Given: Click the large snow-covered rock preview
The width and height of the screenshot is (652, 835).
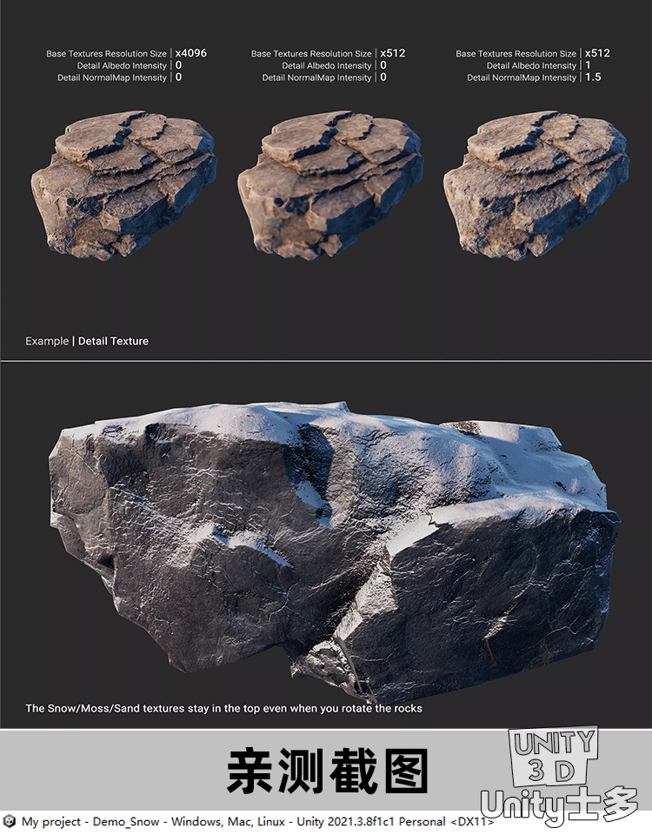Looking at the screenshot, I should click(336, 551).
